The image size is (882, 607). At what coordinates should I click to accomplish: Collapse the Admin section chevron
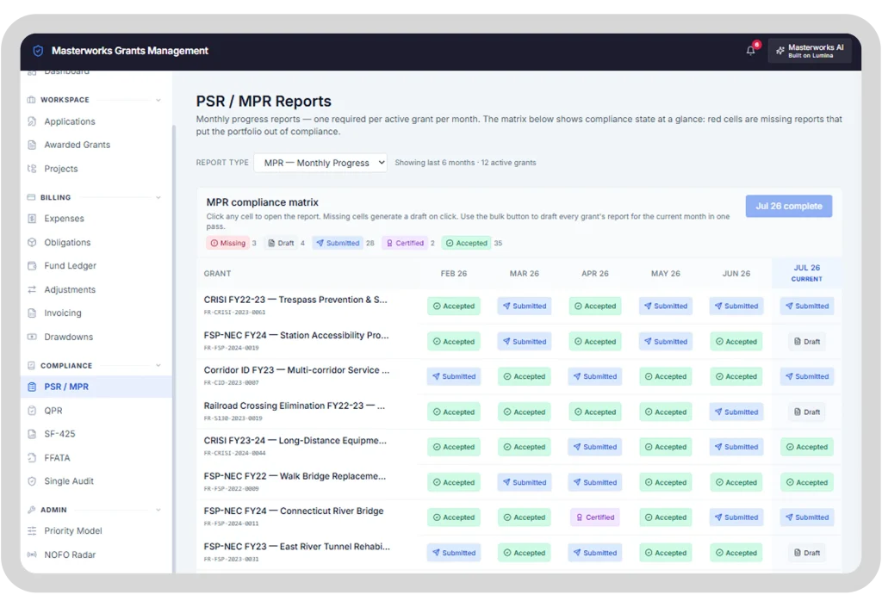point(158,510)
